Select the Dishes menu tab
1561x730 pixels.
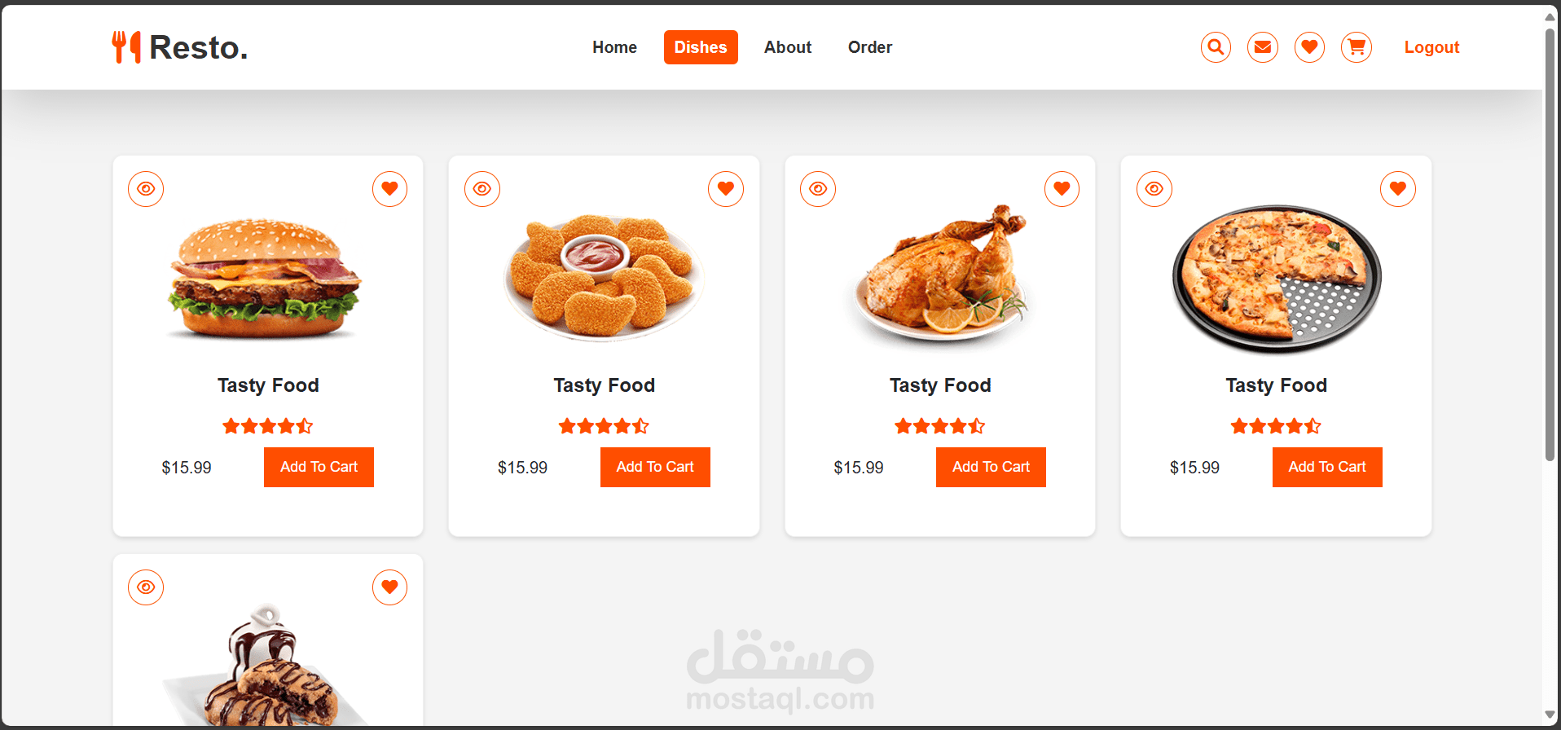(x=701, y=47)
